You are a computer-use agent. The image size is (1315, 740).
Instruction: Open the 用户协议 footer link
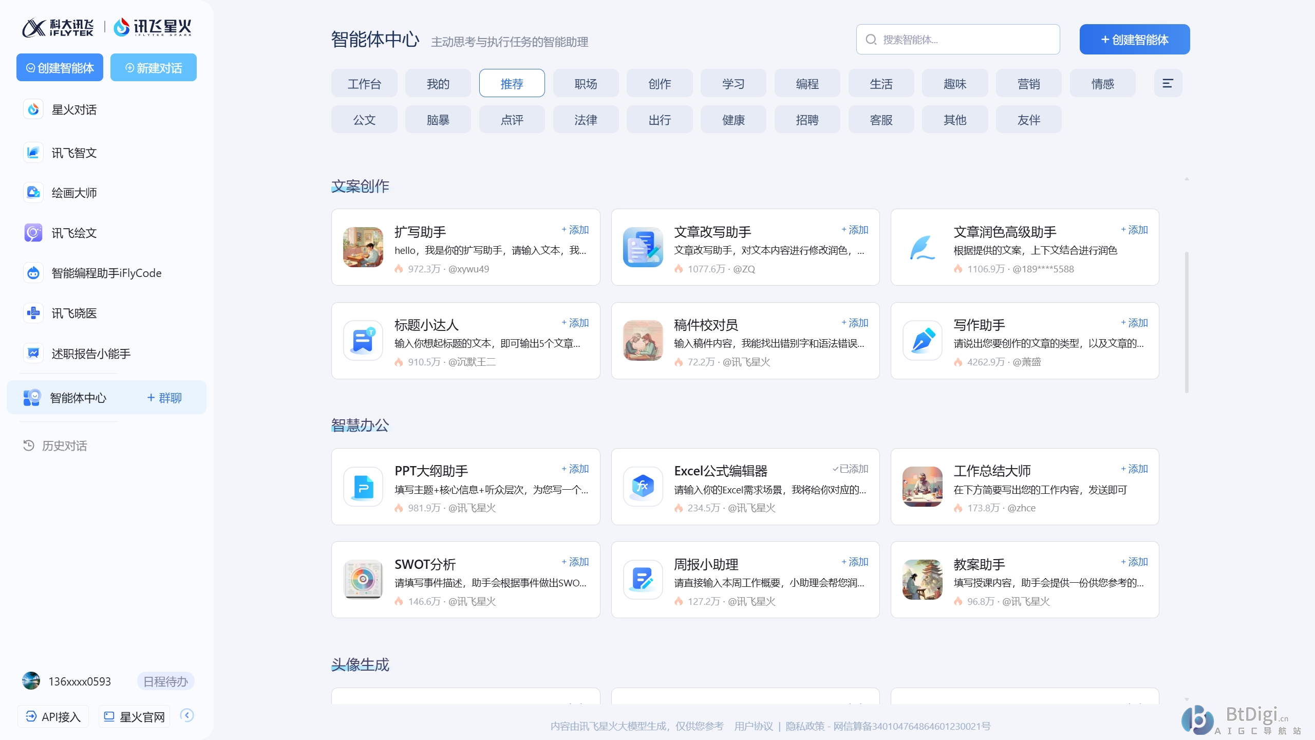pos(754,726)
